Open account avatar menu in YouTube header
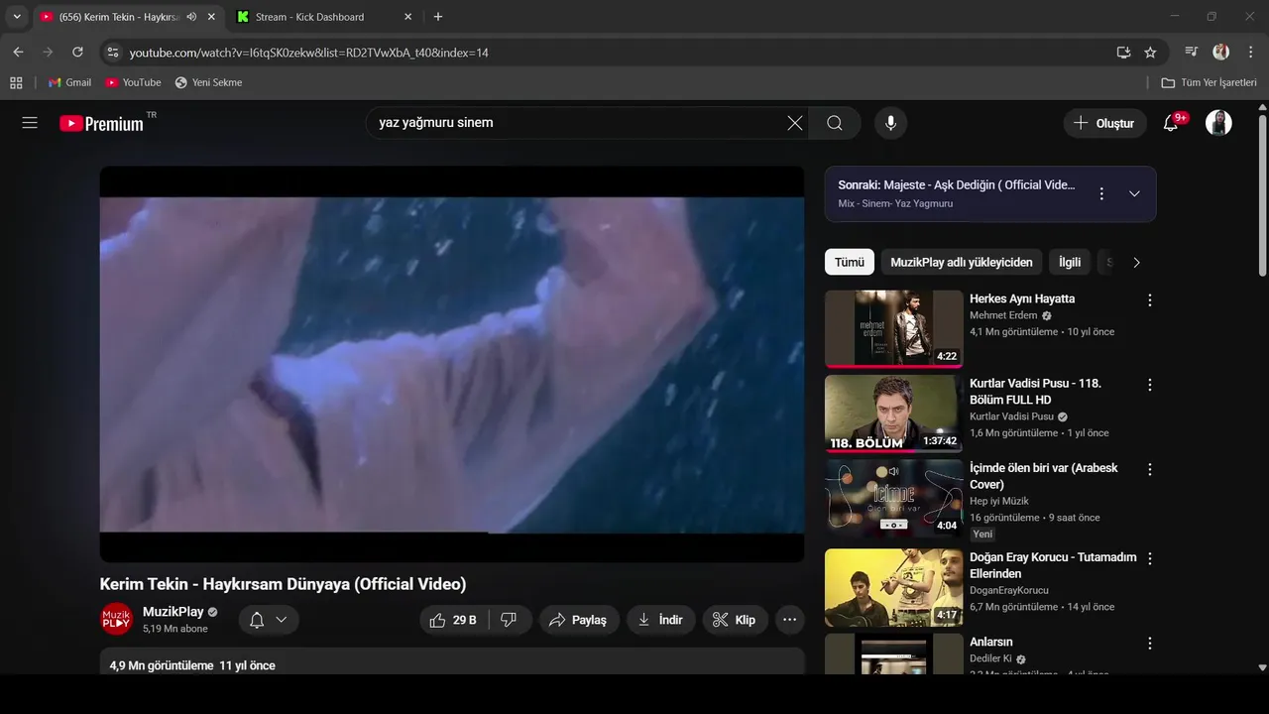Viewport: 1269px width, 714px height. point(1218,123)
